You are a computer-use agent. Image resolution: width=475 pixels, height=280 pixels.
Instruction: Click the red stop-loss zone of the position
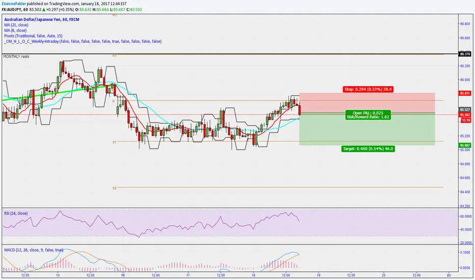(x=367, y=103)
